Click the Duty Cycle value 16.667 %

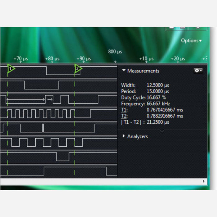click(x=156, y=98)
